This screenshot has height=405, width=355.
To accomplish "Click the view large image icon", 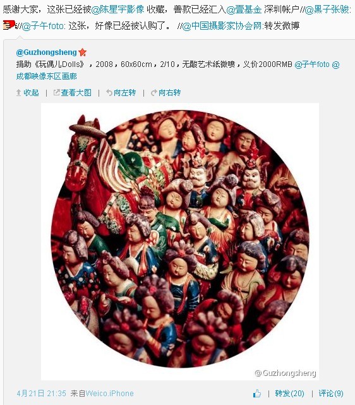I will coord(56,92).
